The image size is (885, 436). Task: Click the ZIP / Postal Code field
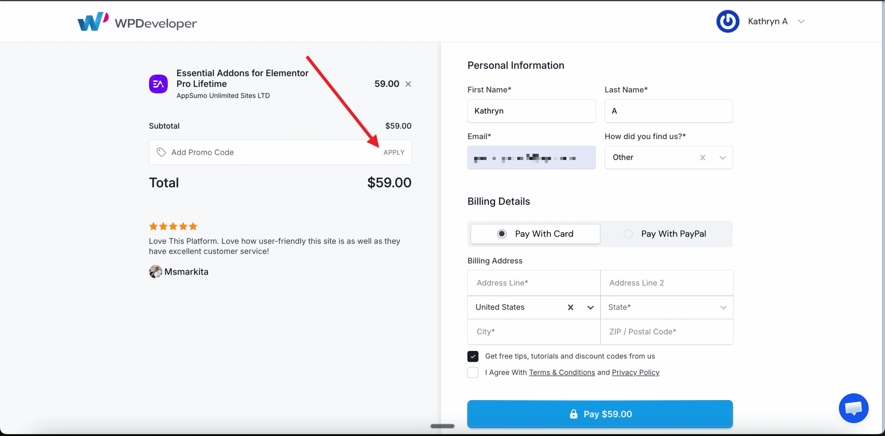[667, 332]
